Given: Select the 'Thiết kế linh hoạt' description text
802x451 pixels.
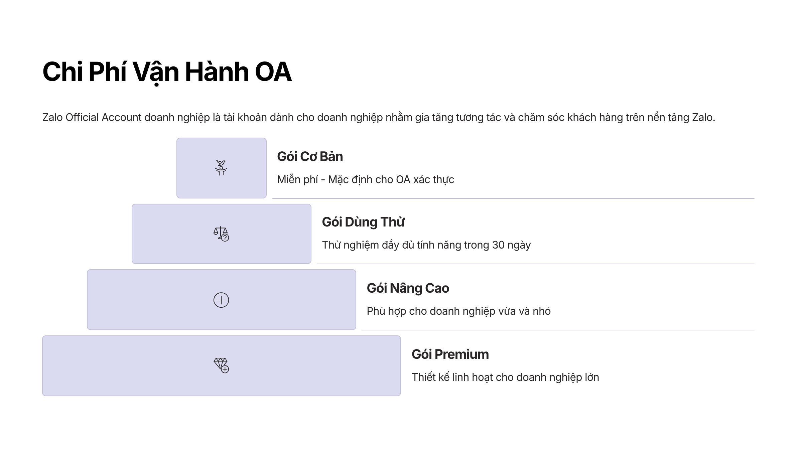Looking at the screenshot, I should click(505, 378).
